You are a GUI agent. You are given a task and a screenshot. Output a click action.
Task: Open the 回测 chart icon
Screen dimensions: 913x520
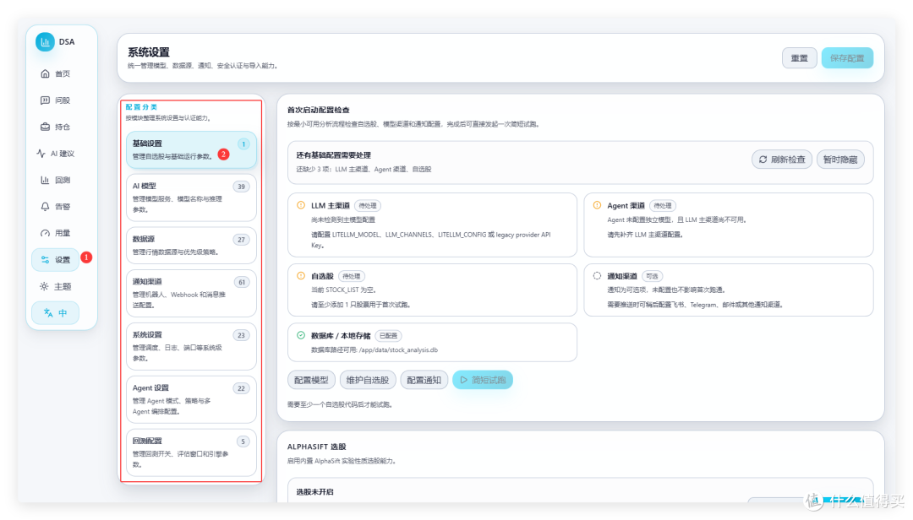point(45,180)
